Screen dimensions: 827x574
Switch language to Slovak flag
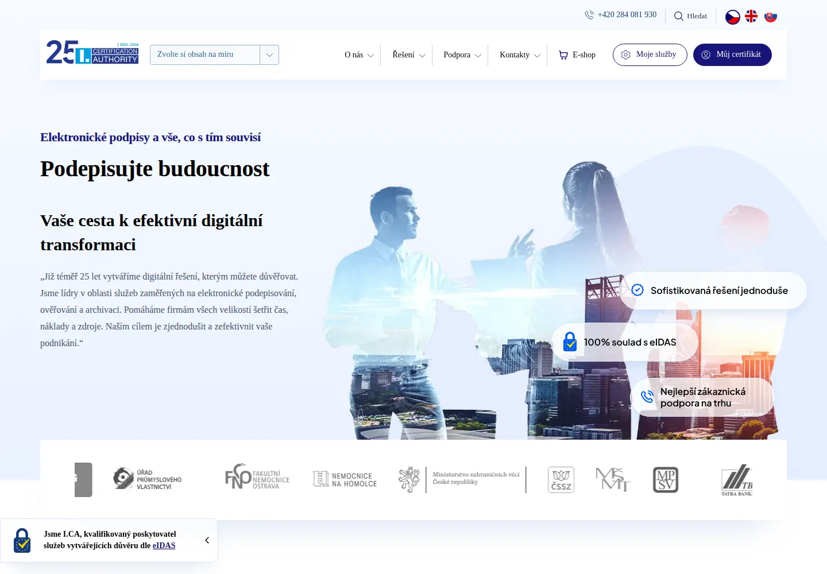point(771,17)
